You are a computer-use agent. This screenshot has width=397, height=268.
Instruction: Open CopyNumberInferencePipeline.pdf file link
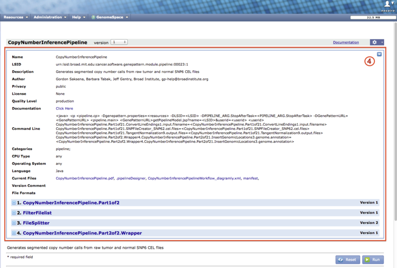tap(84, 178)
